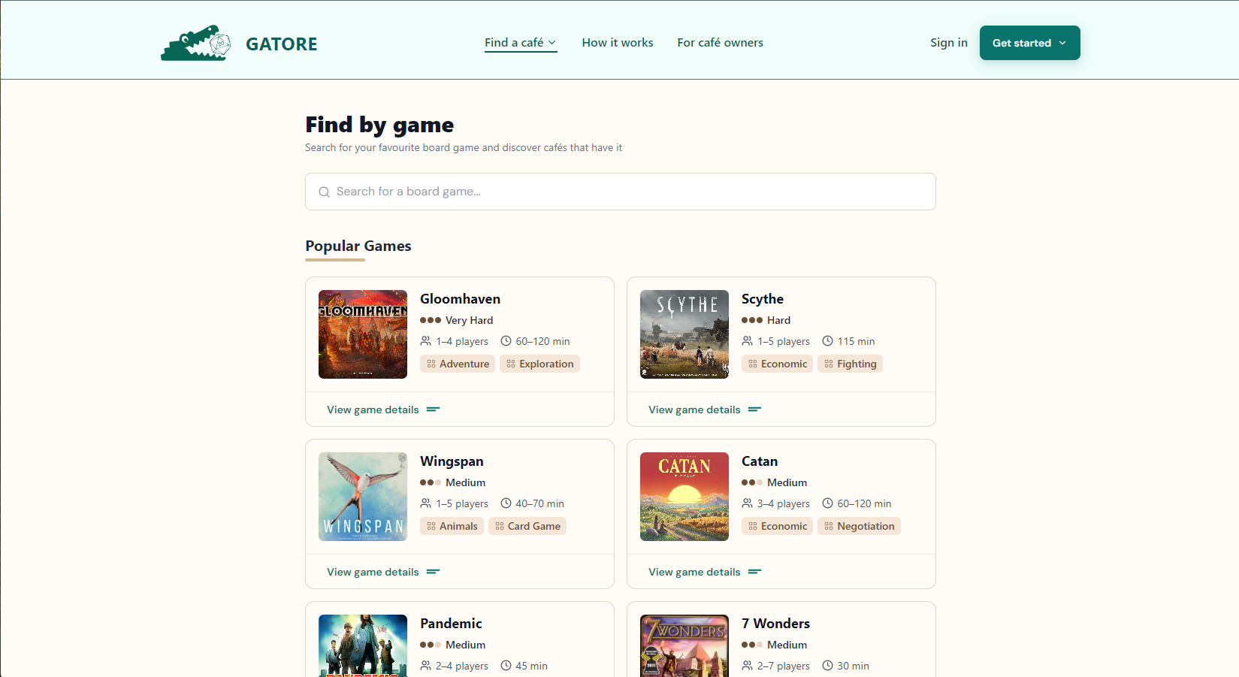
Task: Open the Pandemic cover thumbnail
Action: click(x=363, y=645)
